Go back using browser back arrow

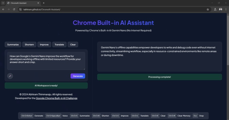(x=3, y=9)
